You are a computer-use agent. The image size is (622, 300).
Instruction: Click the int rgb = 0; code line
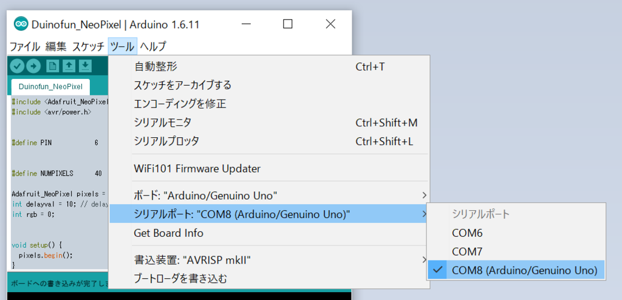pyautogui.click(x=33, y=214)
